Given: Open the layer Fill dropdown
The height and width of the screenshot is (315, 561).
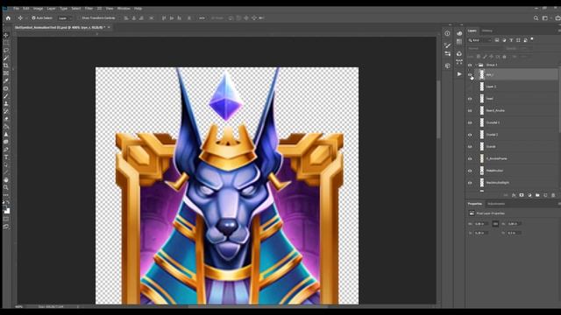Looking at the screenshot, I should click(x=524, y=56).
